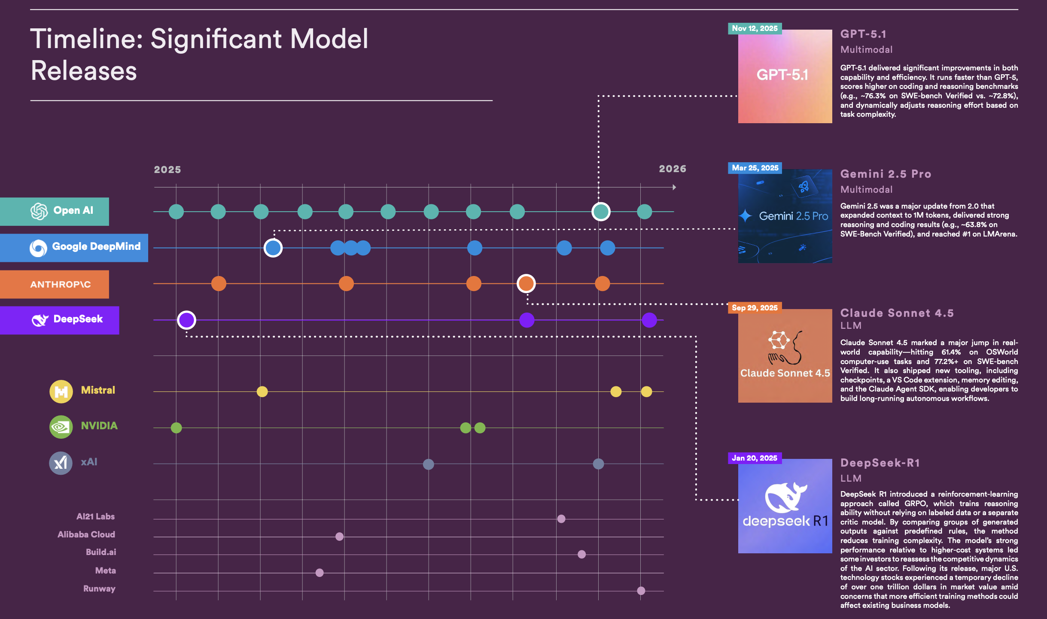Click the OpenAI logo icon

[39, 211]
